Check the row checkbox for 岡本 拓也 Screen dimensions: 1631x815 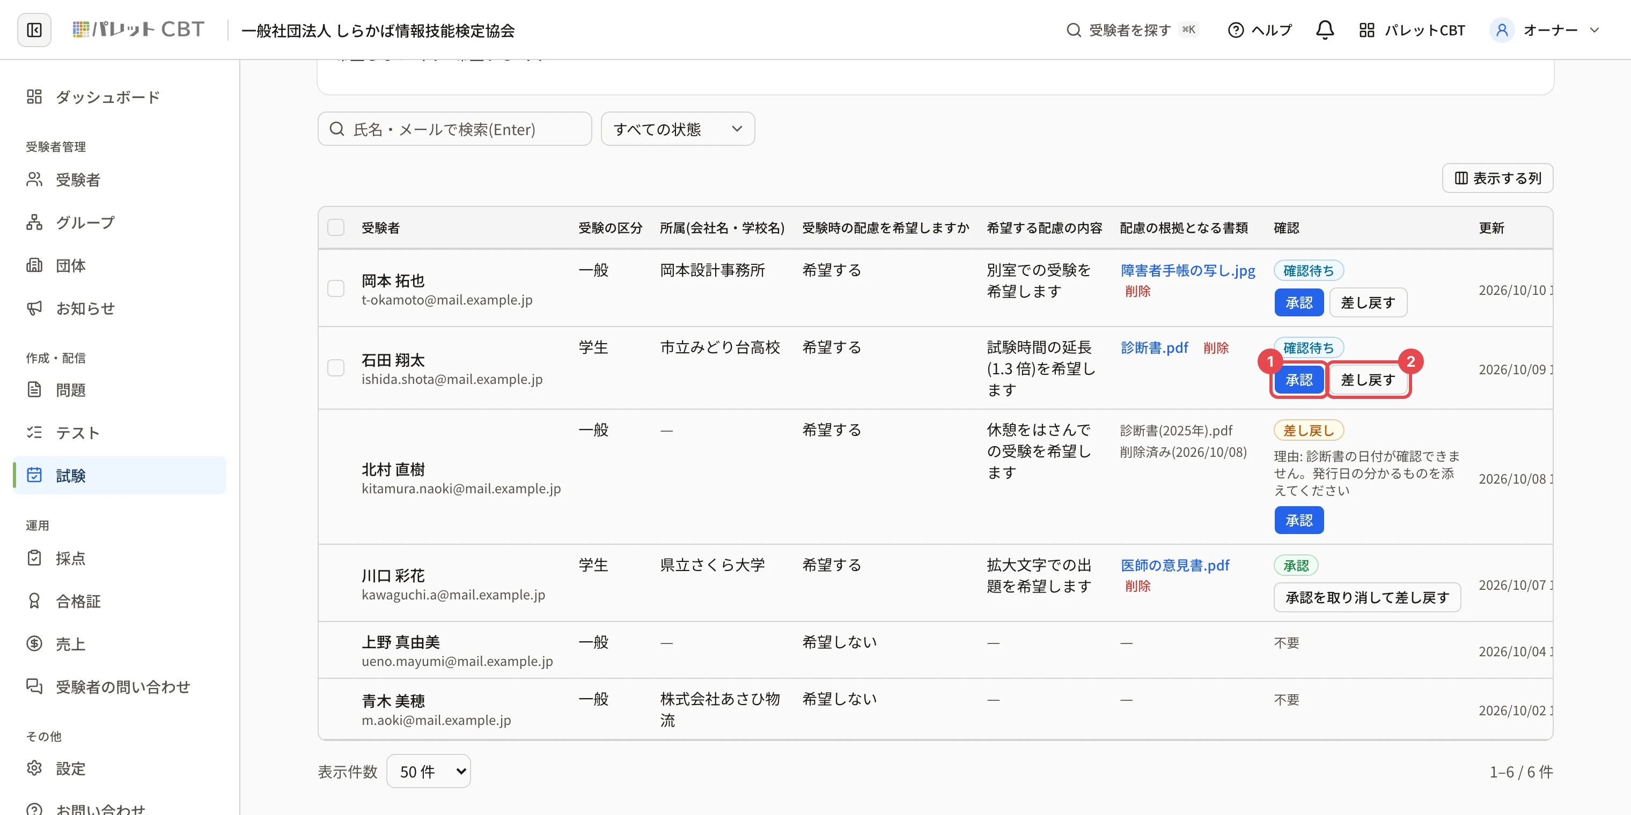pyautogui.click(x=335, y=288)
